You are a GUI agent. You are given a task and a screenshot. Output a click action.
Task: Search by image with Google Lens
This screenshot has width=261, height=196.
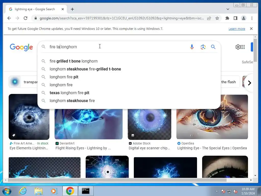pos(203,47)
